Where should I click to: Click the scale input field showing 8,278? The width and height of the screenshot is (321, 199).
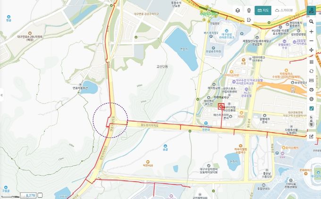click(28, 195)
